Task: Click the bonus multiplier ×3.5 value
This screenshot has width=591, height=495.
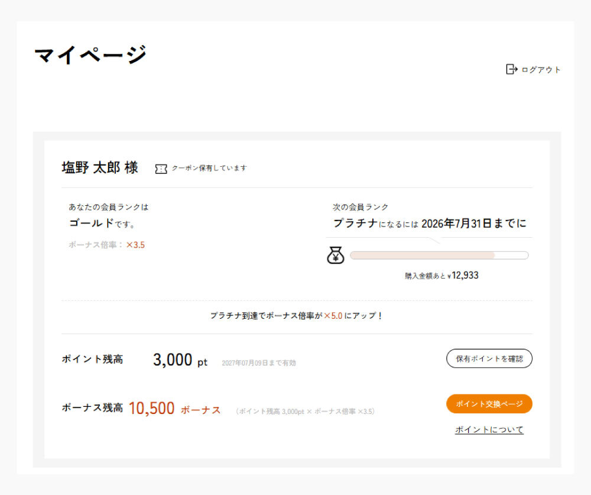Action: point(135,245)
